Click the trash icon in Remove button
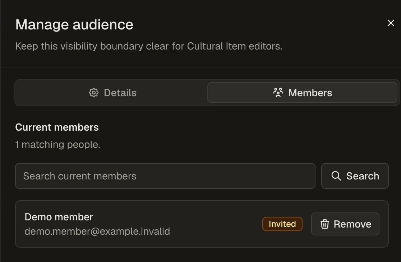This screenshot has width=401, height=262. coord(325,224)
